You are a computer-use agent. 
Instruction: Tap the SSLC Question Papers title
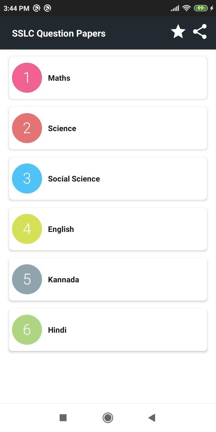pos(59,33)
